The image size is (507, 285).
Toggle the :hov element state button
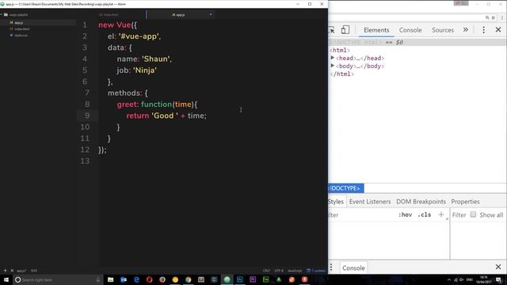pyautogui.click(x=405, y=215)
